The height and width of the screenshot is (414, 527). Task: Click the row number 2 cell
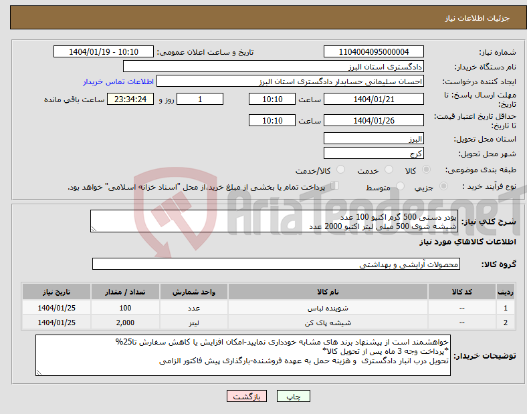click(x=506, y=323)
